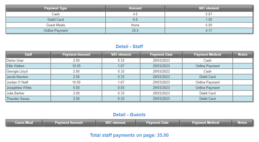The width and height of the screenshot is (259, 142).
Task: Click Payment Amount header in Guests table
Action: click(x=69, y=123)
